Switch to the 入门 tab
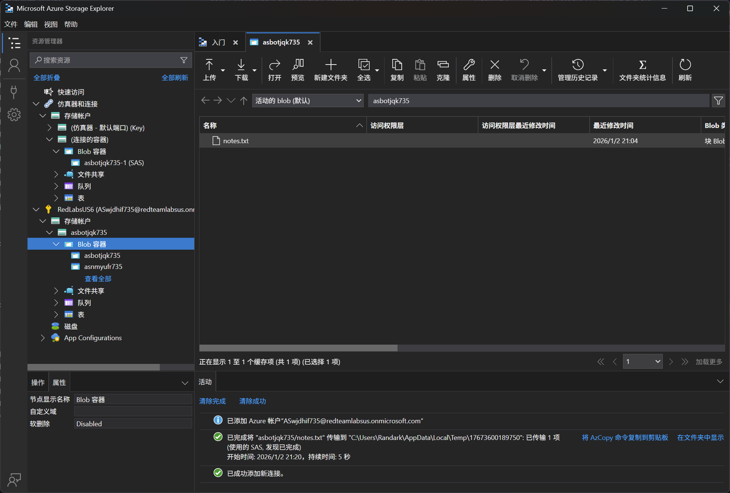730x493 pixels. [218, 42]
